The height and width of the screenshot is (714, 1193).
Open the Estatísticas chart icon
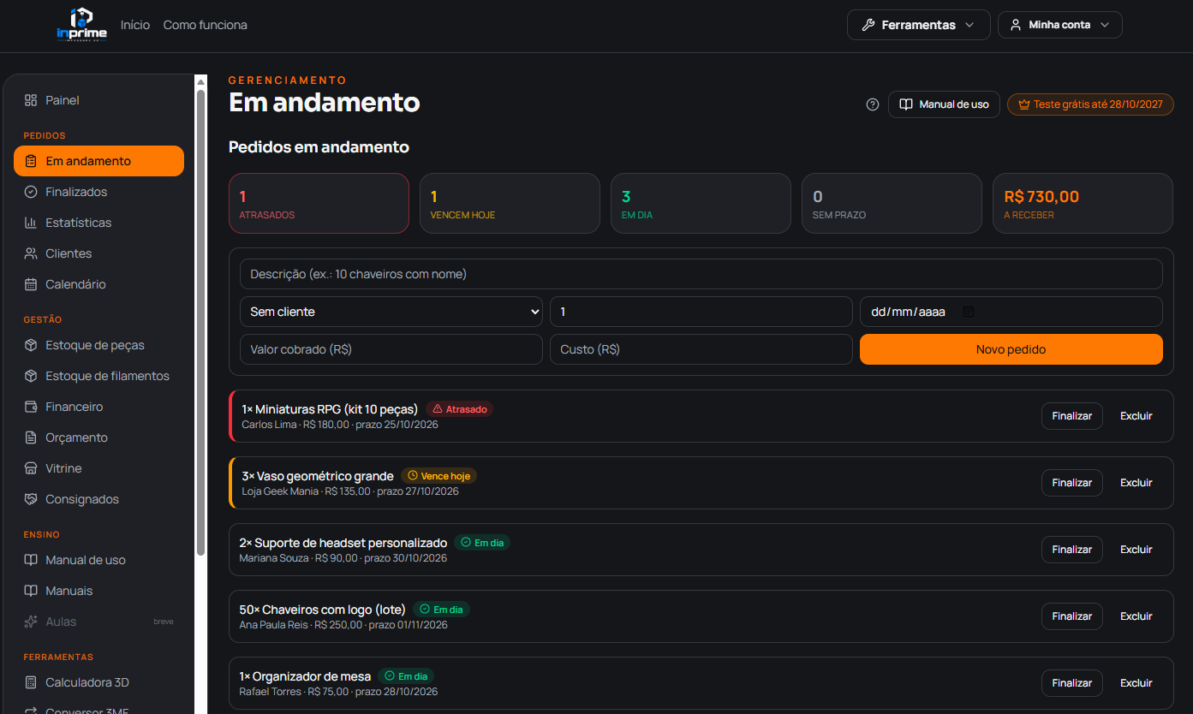click(x=31, y=223)
